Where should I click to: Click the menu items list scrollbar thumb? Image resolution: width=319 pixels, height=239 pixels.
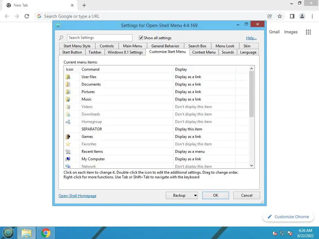point(251,94)
